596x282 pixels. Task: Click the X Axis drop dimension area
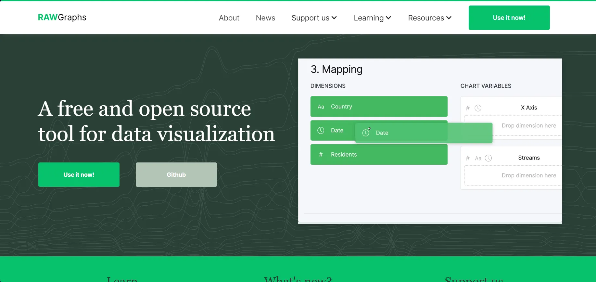tap(513, 125)
